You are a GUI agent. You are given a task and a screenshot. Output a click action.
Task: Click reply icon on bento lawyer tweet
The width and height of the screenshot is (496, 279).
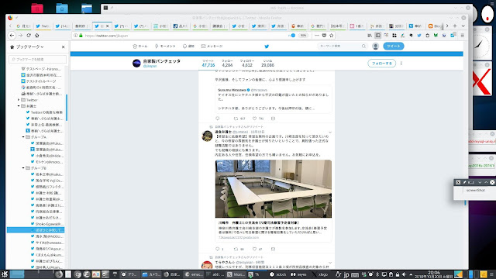(217, 249)
